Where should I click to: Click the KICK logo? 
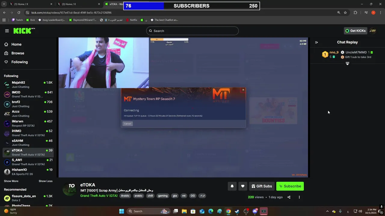(24, 31)
